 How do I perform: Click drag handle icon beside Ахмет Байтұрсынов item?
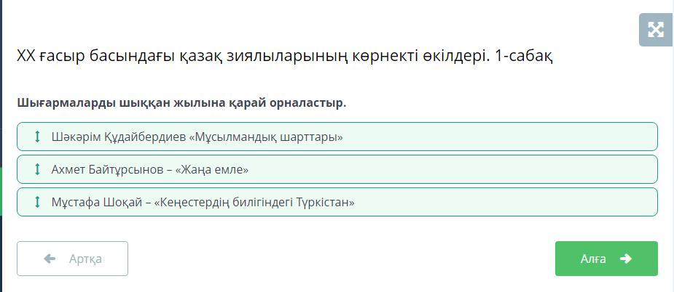(37, 169)
